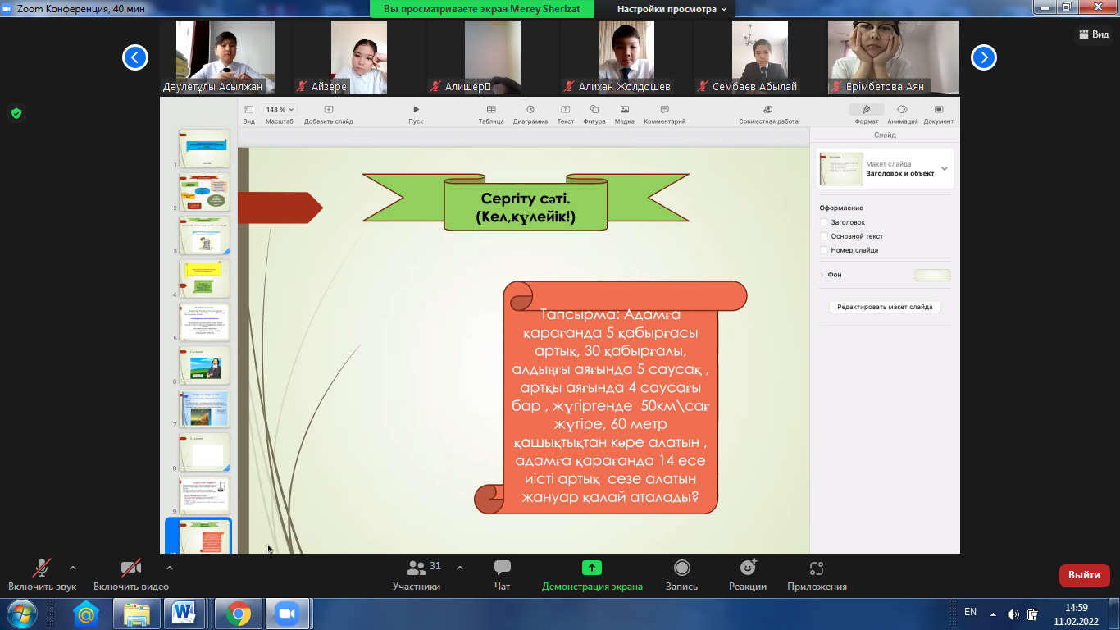Viewport: 1120px width, 630px height.
Task: Click the Screen Share (Демонстрация экрана) icon
Action: pos(591,568)
